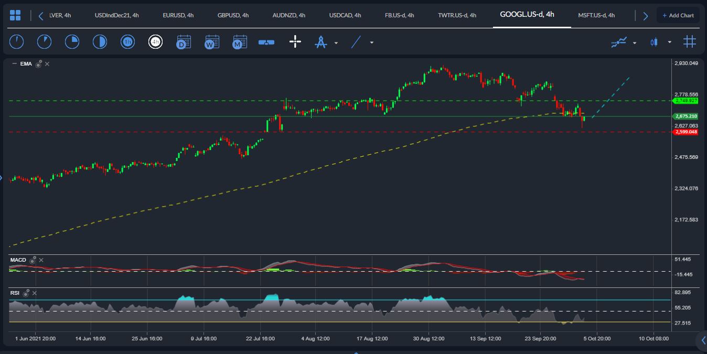Open the chart layout grid icon

(15, 15)
